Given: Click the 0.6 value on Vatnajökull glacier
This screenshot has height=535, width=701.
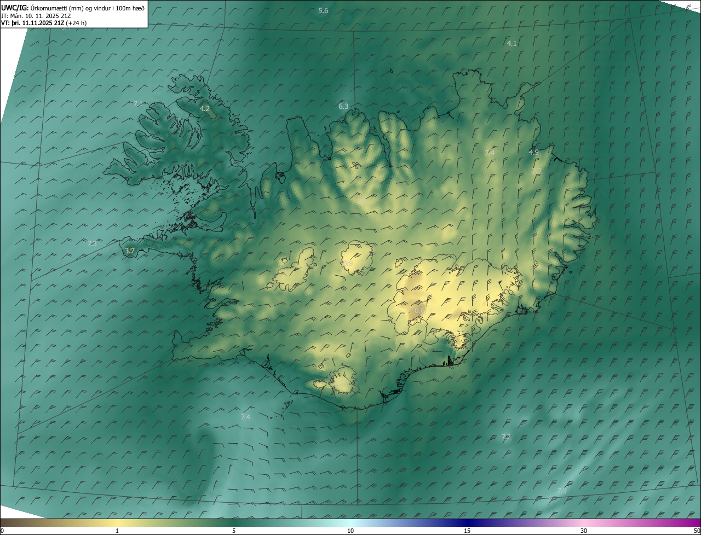Looking at the screenshot, I should (x=420, y=311).
